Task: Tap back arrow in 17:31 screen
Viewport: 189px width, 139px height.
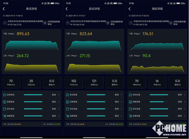Action: coord(67,9)
